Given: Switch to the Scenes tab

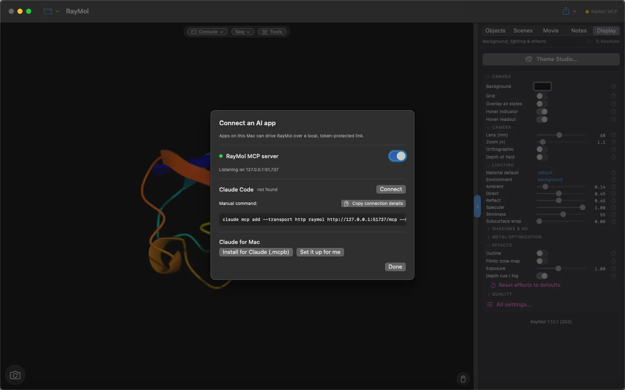Looking at the screenshot, I should click(x=523, y=31).
